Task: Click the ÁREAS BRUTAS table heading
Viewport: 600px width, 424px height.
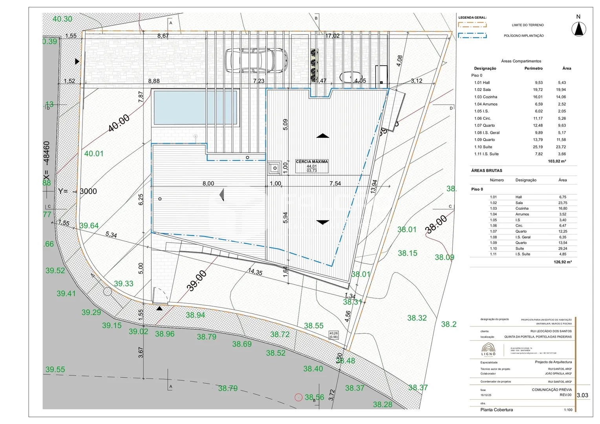Action: tap(487, 170)
